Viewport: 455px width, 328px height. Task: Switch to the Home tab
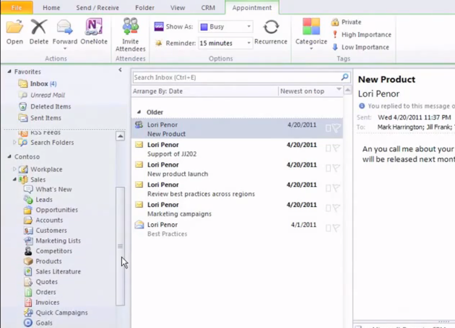[x=51, y=8]
